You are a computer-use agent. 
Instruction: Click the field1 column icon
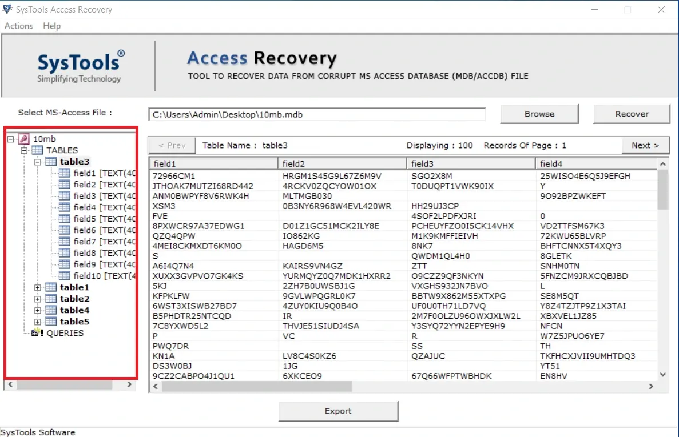coord(65,173)
